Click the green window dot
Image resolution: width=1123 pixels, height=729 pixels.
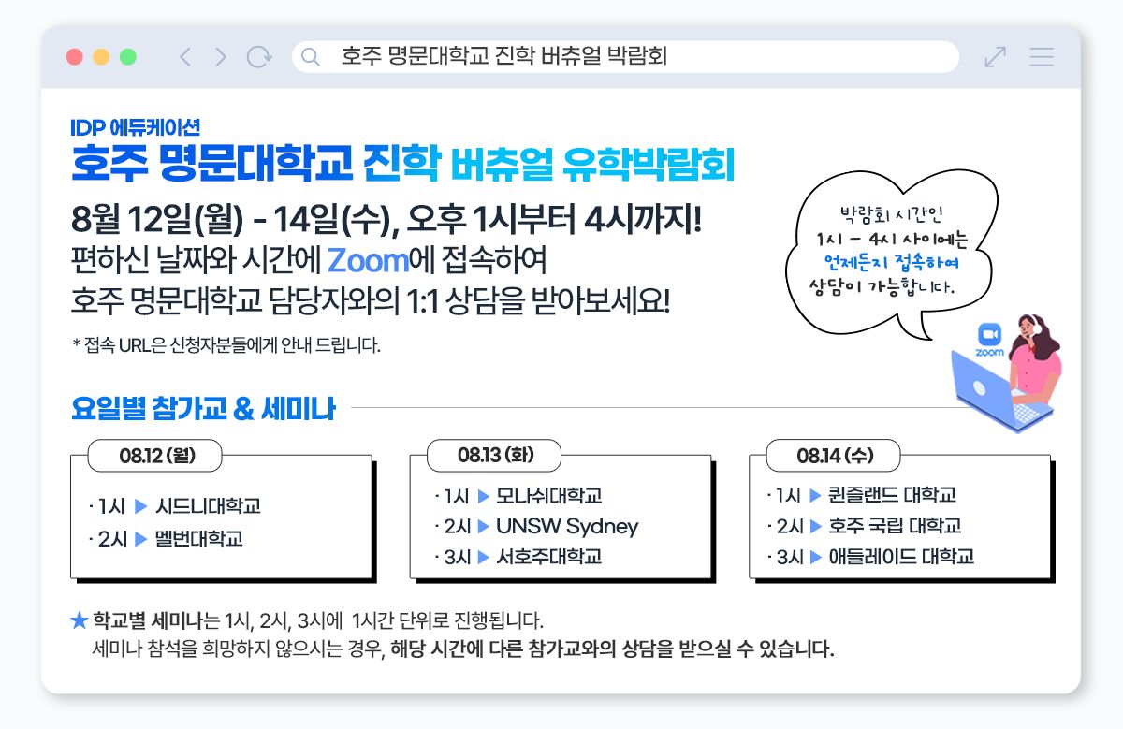(x=128, y=57)
